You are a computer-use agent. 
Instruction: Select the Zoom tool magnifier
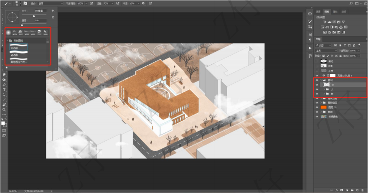[x=4, y=110]
